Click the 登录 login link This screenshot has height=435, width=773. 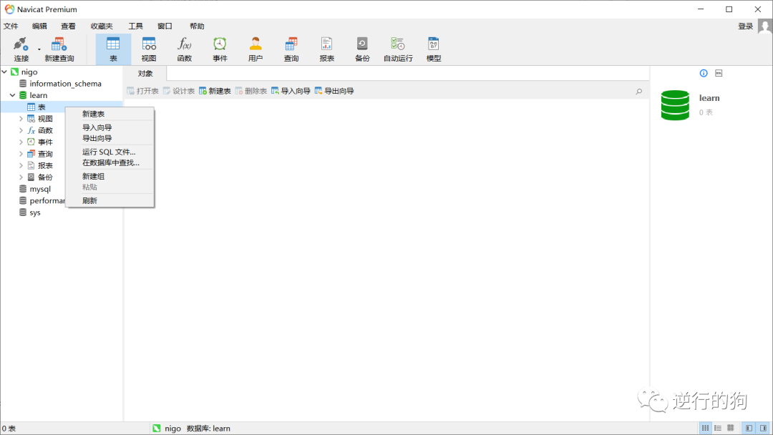click(745, 26)
